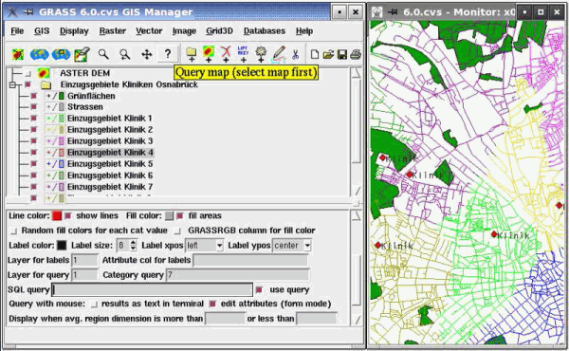Viewport: 569px width, 351px height.
Task: Click the display active layers icon
Action: click(17, 54)
